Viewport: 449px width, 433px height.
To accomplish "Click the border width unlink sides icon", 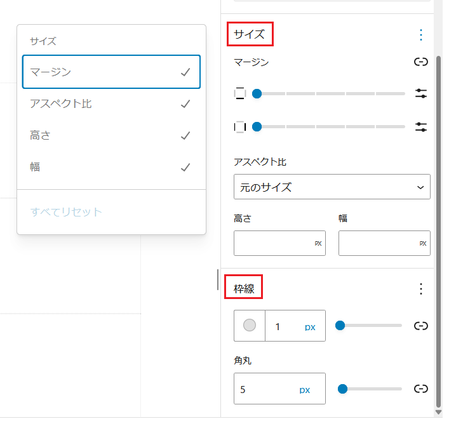I will click(x=420, y=326).
